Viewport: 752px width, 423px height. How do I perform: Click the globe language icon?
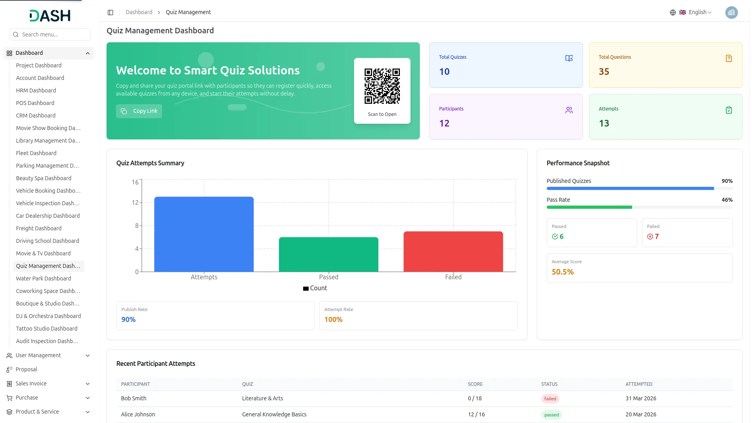[672, 13]
